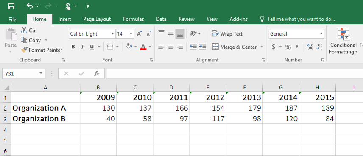
Task: Click the Format Painter button
Action: [42, 50]
